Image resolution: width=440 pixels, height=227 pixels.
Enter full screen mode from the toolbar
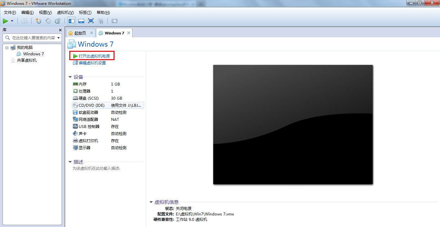click(x=91, y=21)
